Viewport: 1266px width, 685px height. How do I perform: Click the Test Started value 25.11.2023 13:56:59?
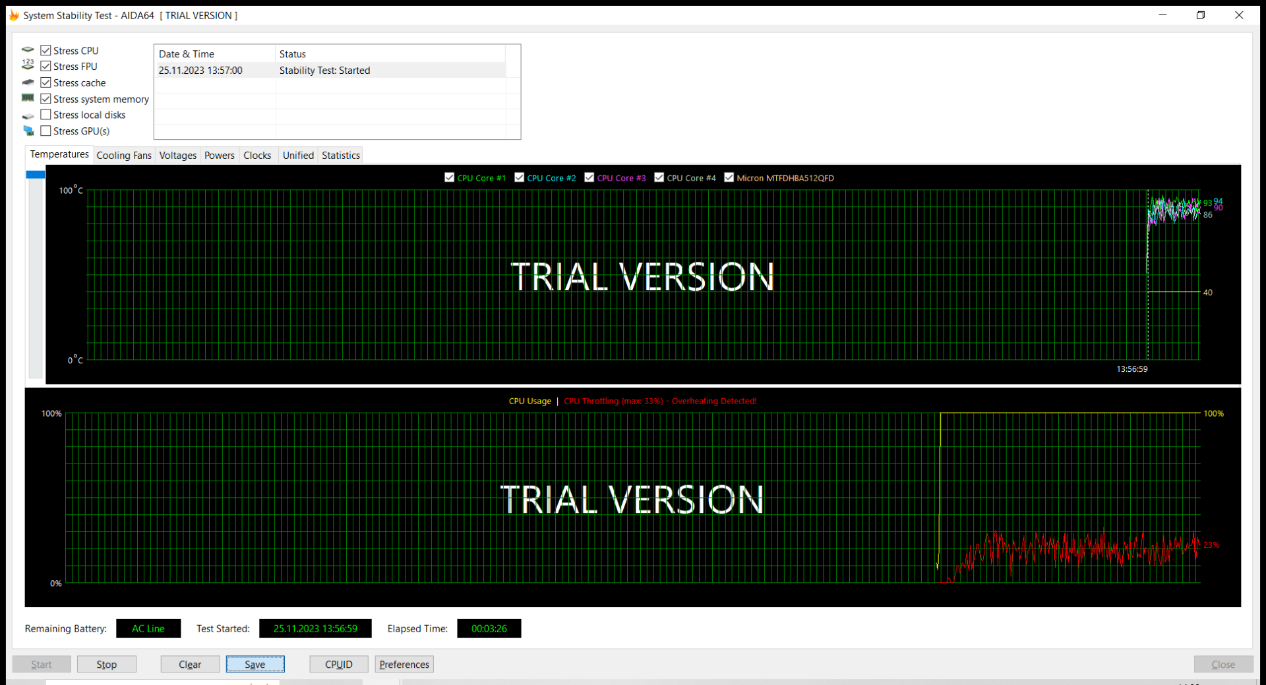pos(315,628)
